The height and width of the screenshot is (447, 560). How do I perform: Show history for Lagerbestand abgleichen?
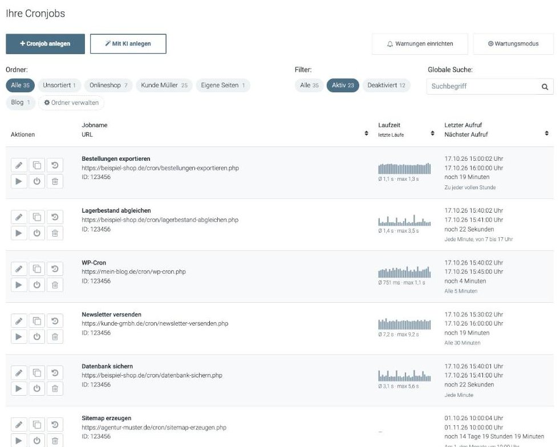click(x=55, y=217)
